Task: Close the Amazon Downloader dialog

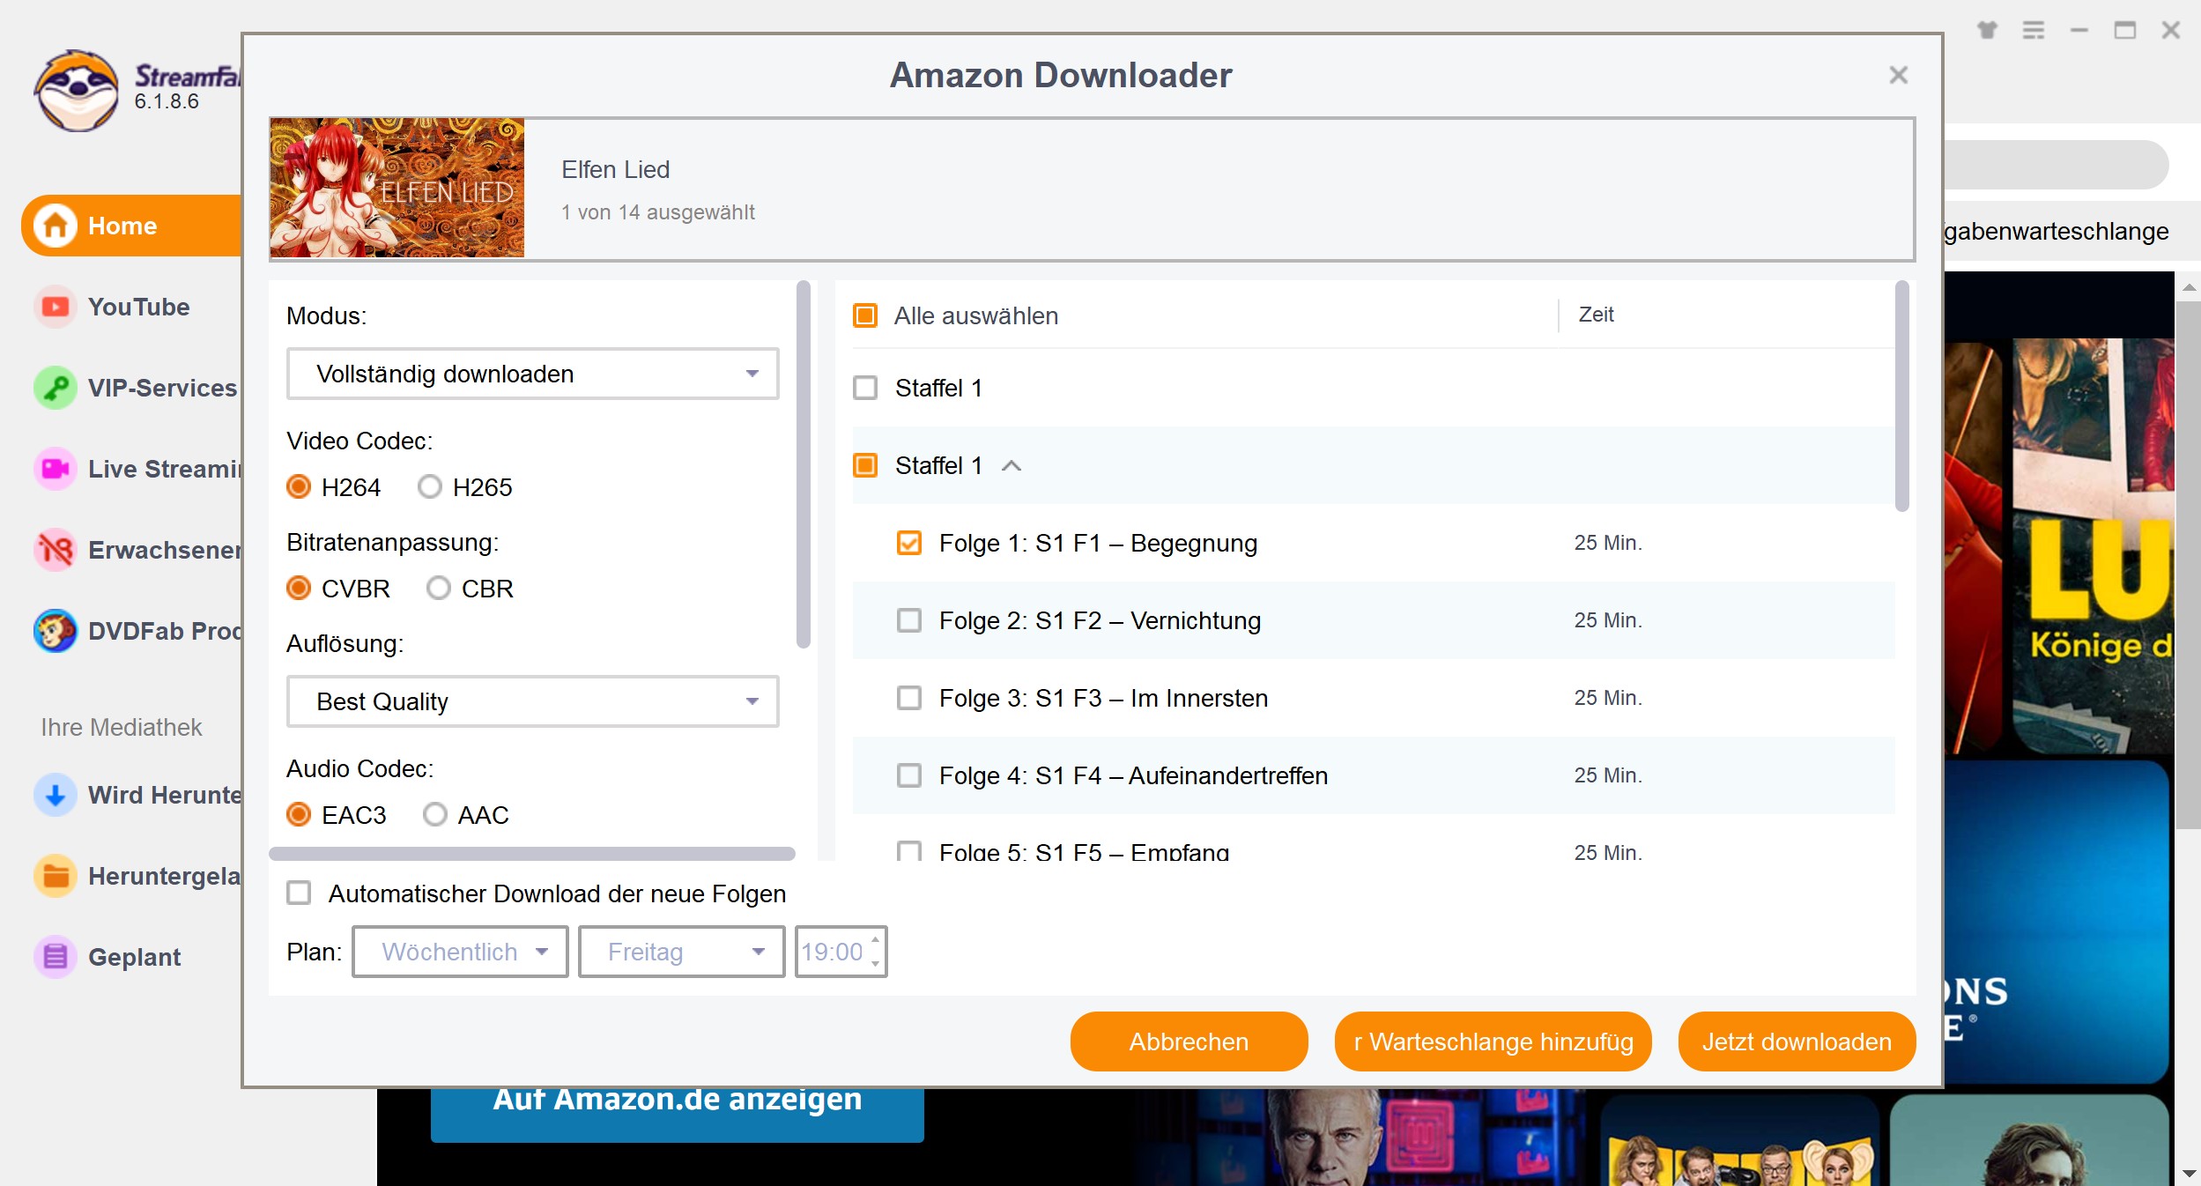Action: pos(1898,75)
